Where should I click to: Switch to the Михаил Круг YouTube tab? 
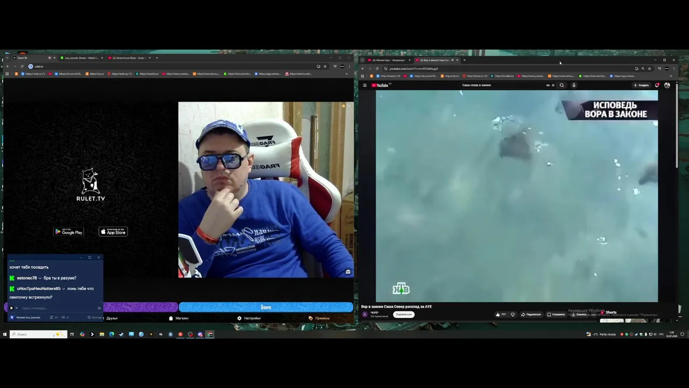point(389,60)
